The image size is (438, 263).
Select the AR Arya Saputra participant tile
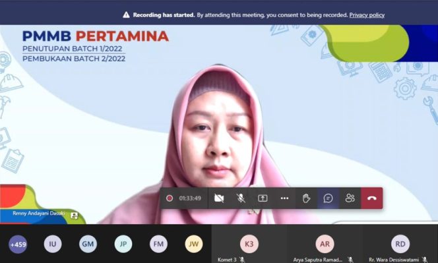coord(325,244)
